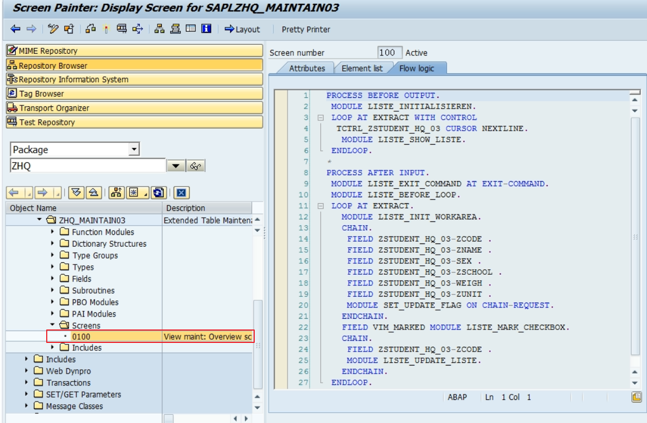Expand the PAI Modules folder
The image size is (647, 423).
pyautogui.click(x=53, y=313)
